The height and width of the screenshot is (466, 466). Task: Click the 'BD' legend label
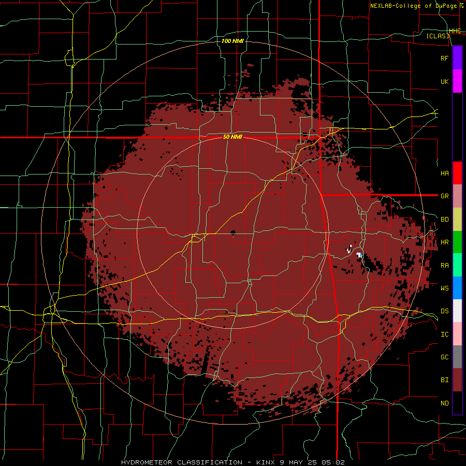444,220
